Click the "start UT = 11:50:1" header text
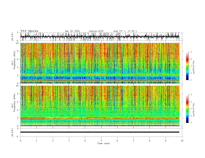This screenshot has width=205, height=158. pos(125,31)
